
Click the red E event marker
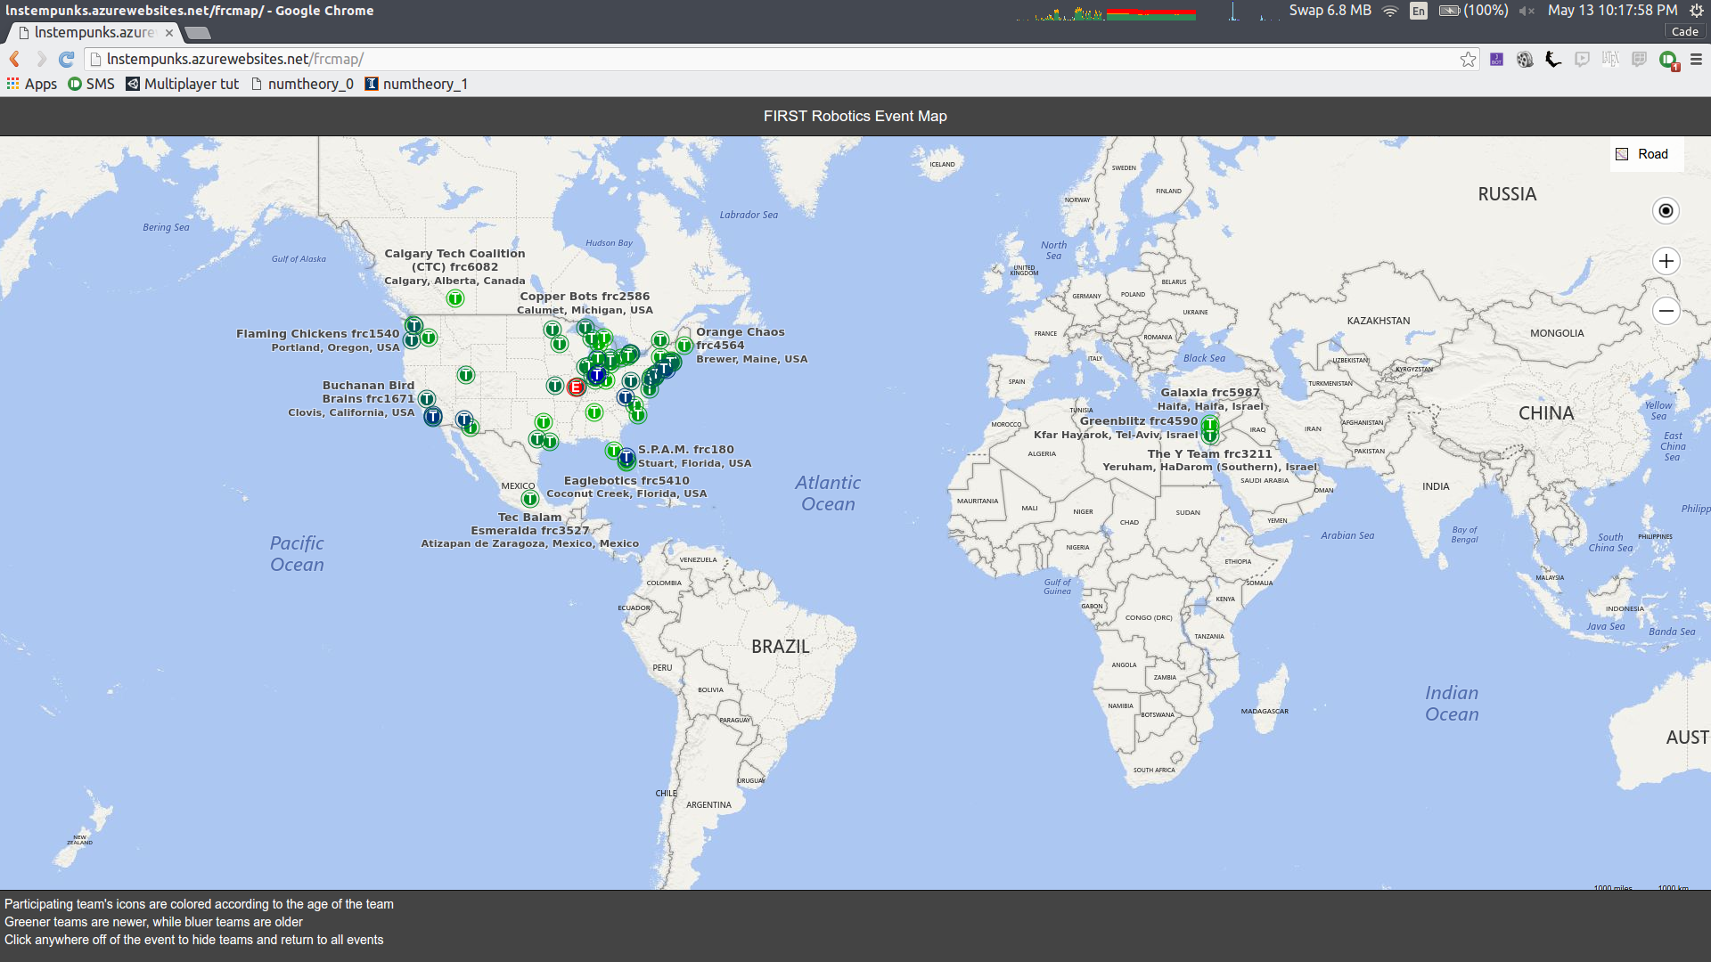pyautogui.click(x=576, y=387)
